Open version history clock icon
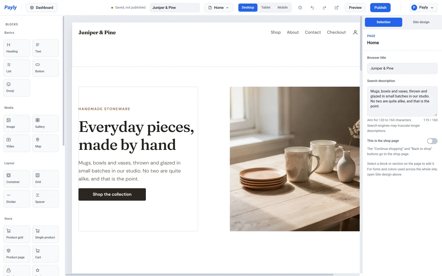 pos(300,8)
